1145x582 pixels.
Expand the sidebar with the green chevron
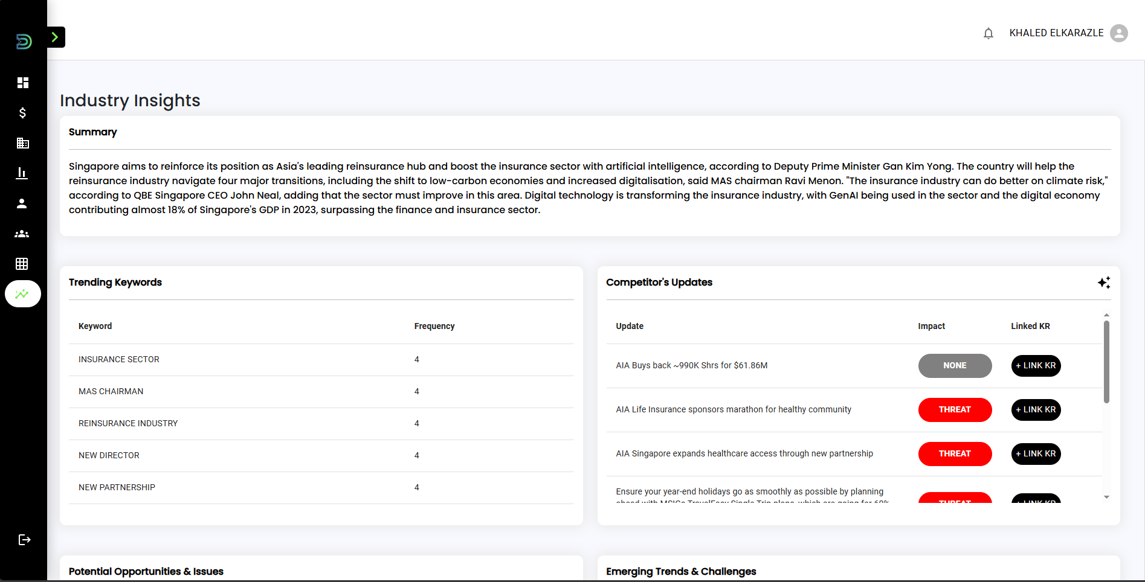(x=56, y=37)
